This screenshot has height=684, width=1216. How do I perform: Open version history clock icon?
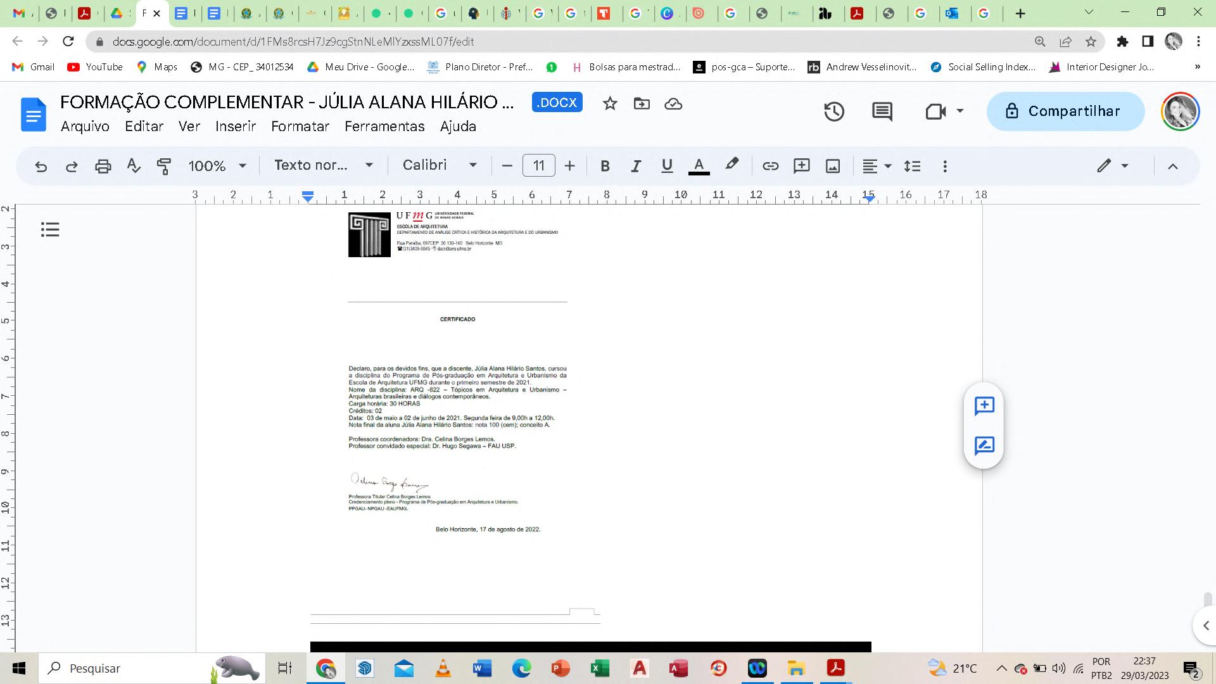point(834,111)
